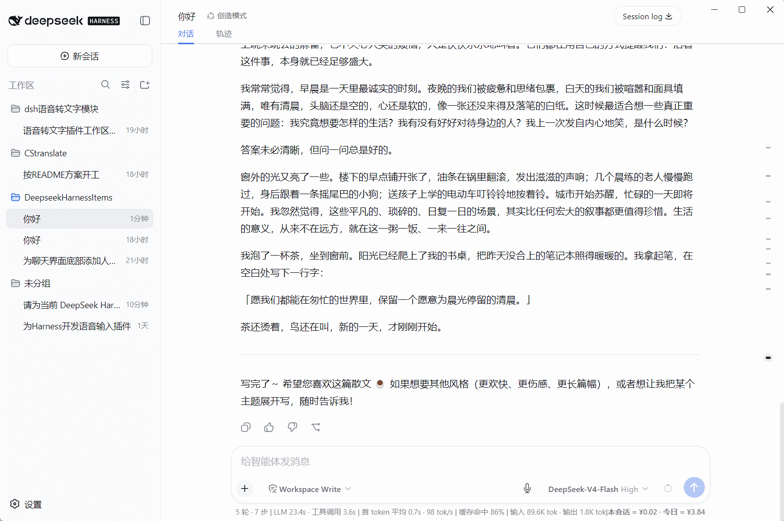Open 按README方案开工 conversation
784x521 pixels.
(80, 174)
